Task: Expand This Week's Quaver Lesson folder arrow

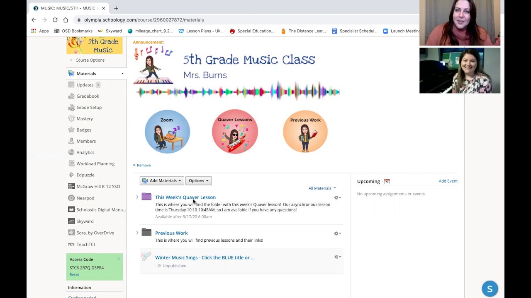Action: coord(137,197)
